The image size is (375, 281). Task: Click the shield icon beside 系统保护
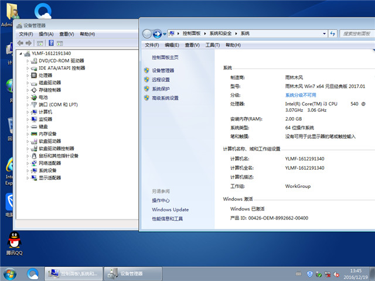146,88
